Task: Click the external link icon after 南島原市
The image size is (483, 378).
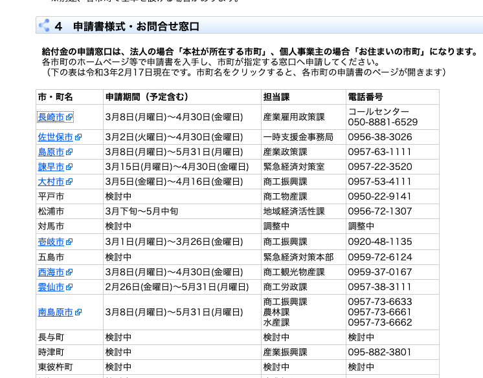Action: (x=78, y=313)
